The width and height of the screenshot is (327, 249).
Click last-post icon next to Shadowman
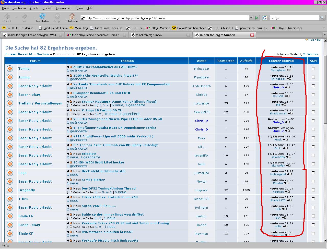[290, 113]
